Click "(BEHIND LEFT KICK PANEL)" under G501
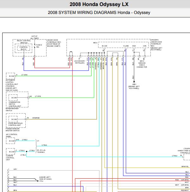The height and width of the screenshot is (192, 190). tap(134, 87)
